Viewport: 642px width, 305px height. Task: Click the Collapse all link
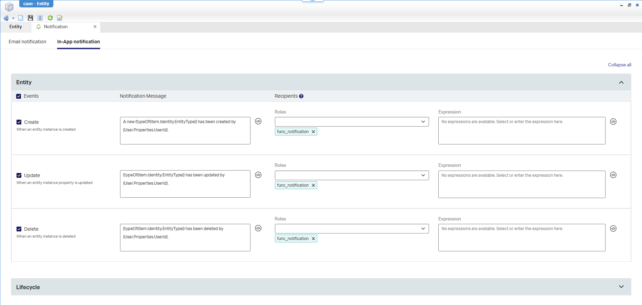(x=619, y=65)
